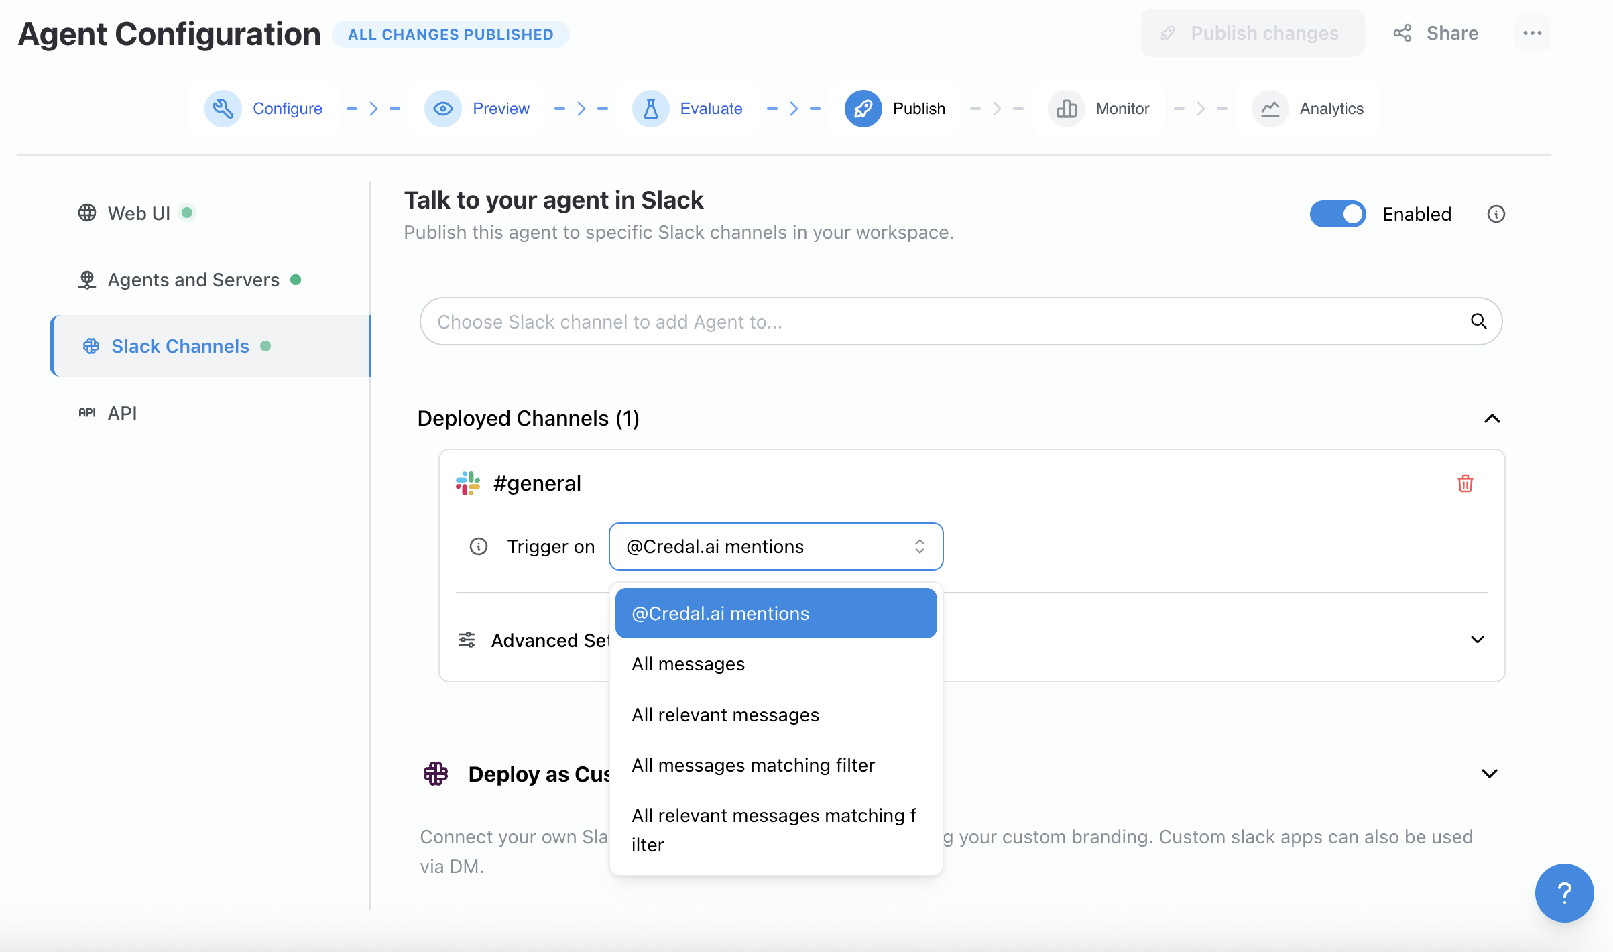Delete the #general channel with trash icon
This screenshot has height=952, width=1613.
coord(1465,483)
